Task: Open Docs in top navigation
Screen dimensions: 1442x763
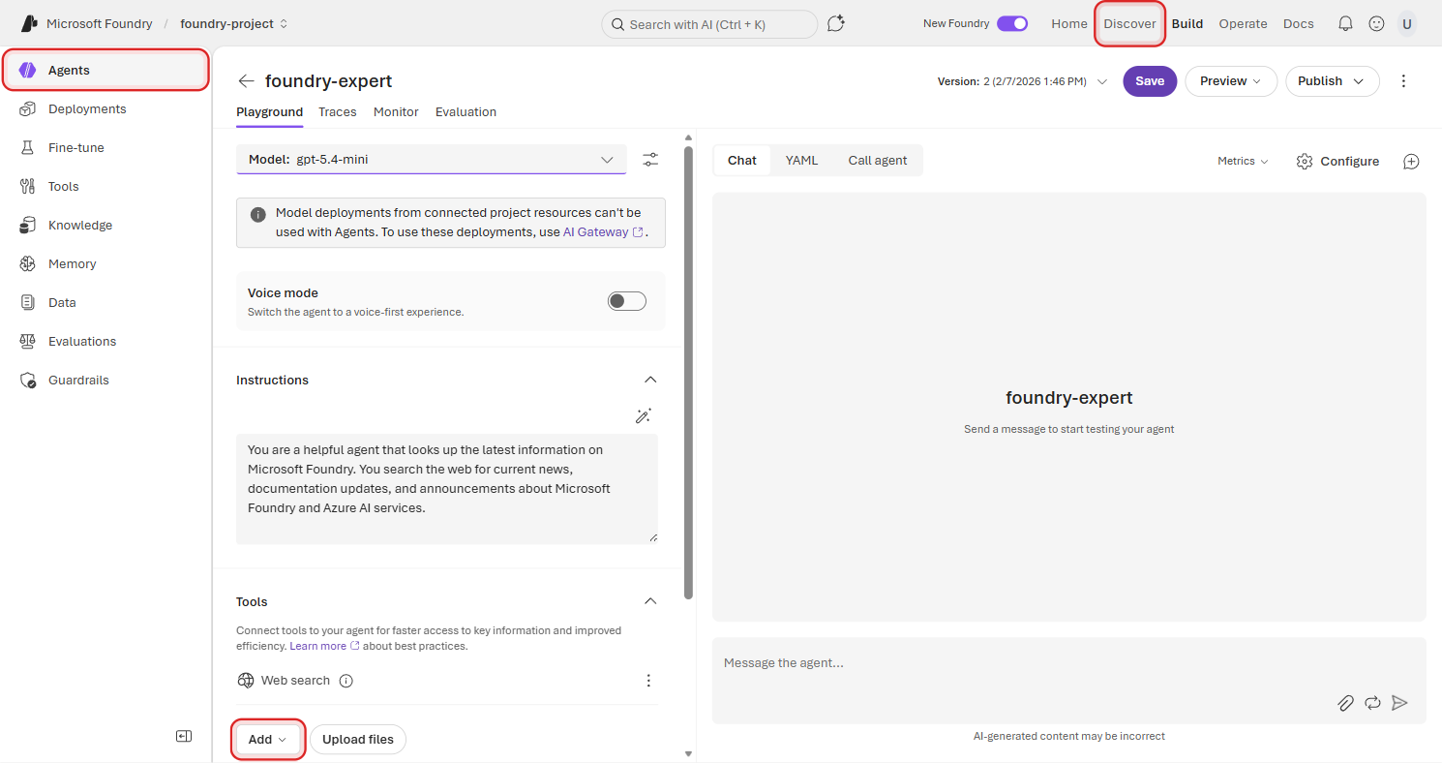Action: coord(1299,23)
